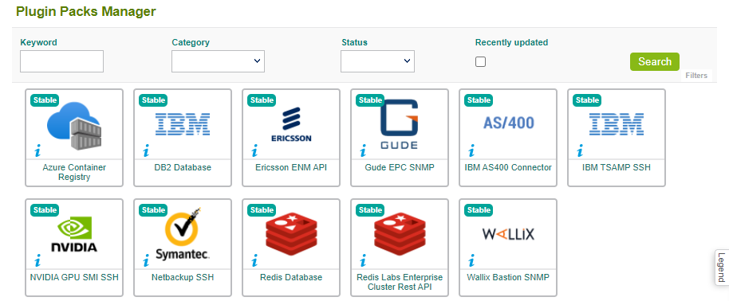This screenshot has width=729, height=301.
Task: Open info icon on NVIDIA GPU SMI SSH card
Action: point(38,260)
